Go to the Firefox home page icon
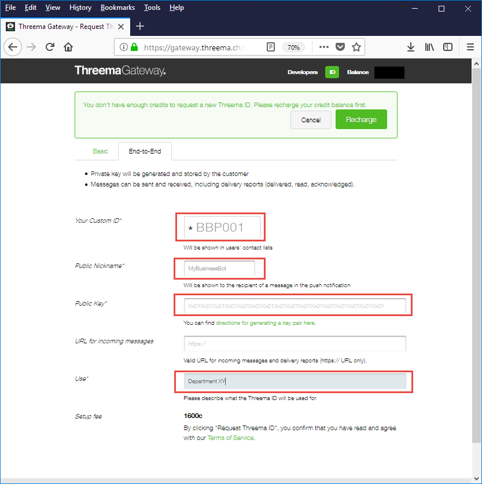The width and height of the screenshot is (482, 484). pyautogui.click(x=68, y=47)
